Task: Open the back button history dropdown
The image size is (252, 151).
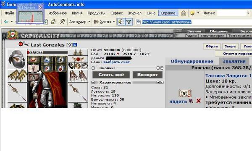Action: pyautogui.click(x=12, y=22)
